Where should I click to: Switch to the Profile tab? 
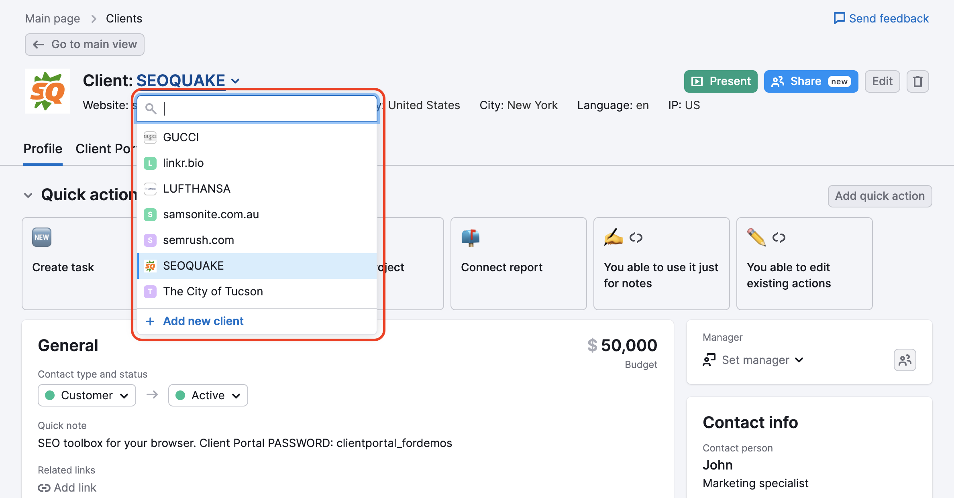pos(43,149)
